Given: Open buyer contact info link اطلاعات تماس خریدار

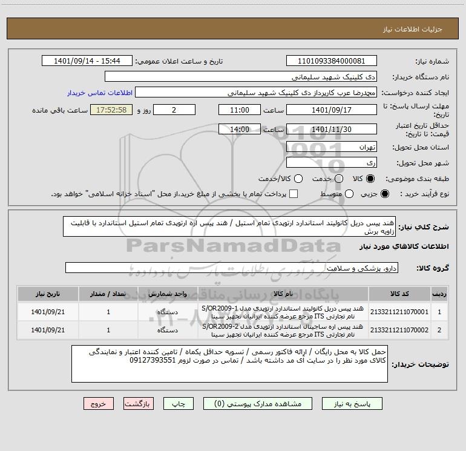Looking at the screenshot, I should [x=100, y=93].
